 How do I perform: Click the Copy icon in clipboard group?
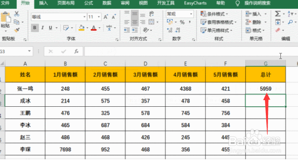coord(17,22)
